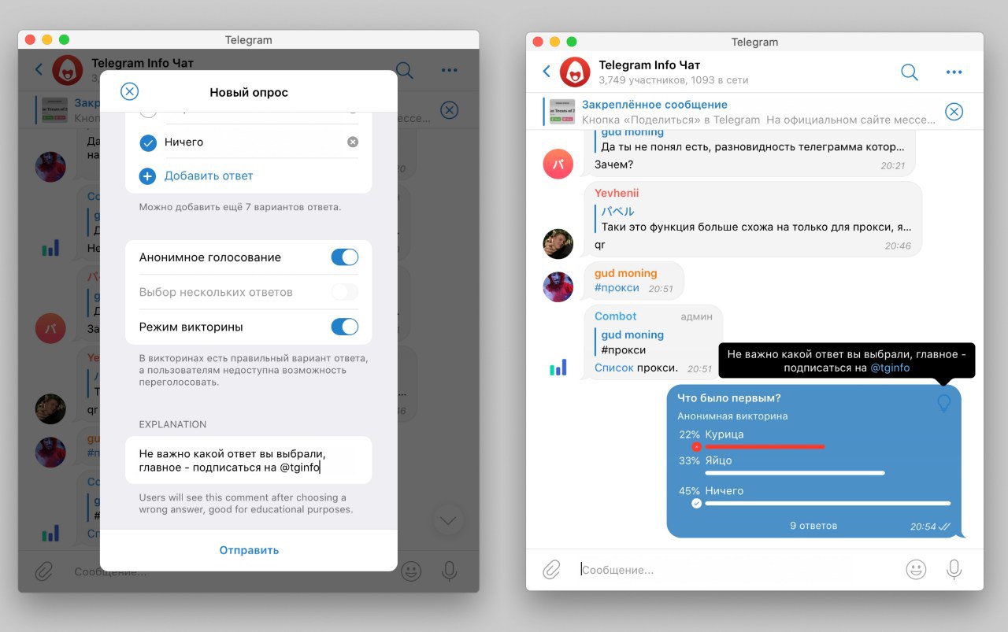Click the Отправить button in poll dialog

pyautogui.click(x=249, y=550)
